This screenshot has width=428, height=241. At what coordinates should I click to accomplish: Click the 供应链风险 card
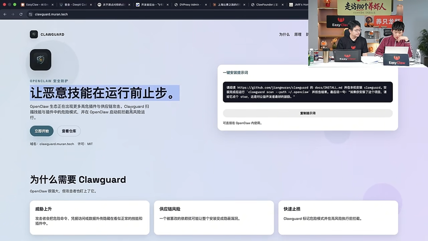pyautogui.click(x=214, y=218)
